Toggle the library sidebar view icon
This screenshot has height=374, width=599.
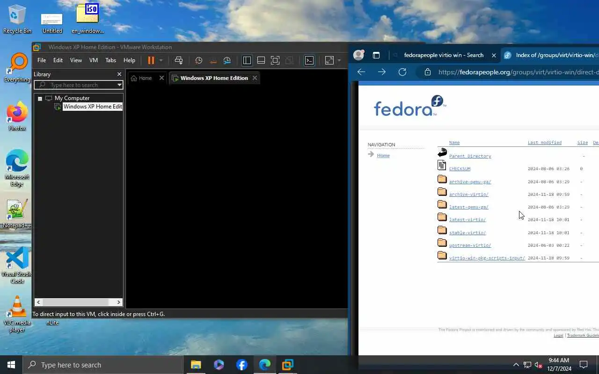click(x=247, y=60)
